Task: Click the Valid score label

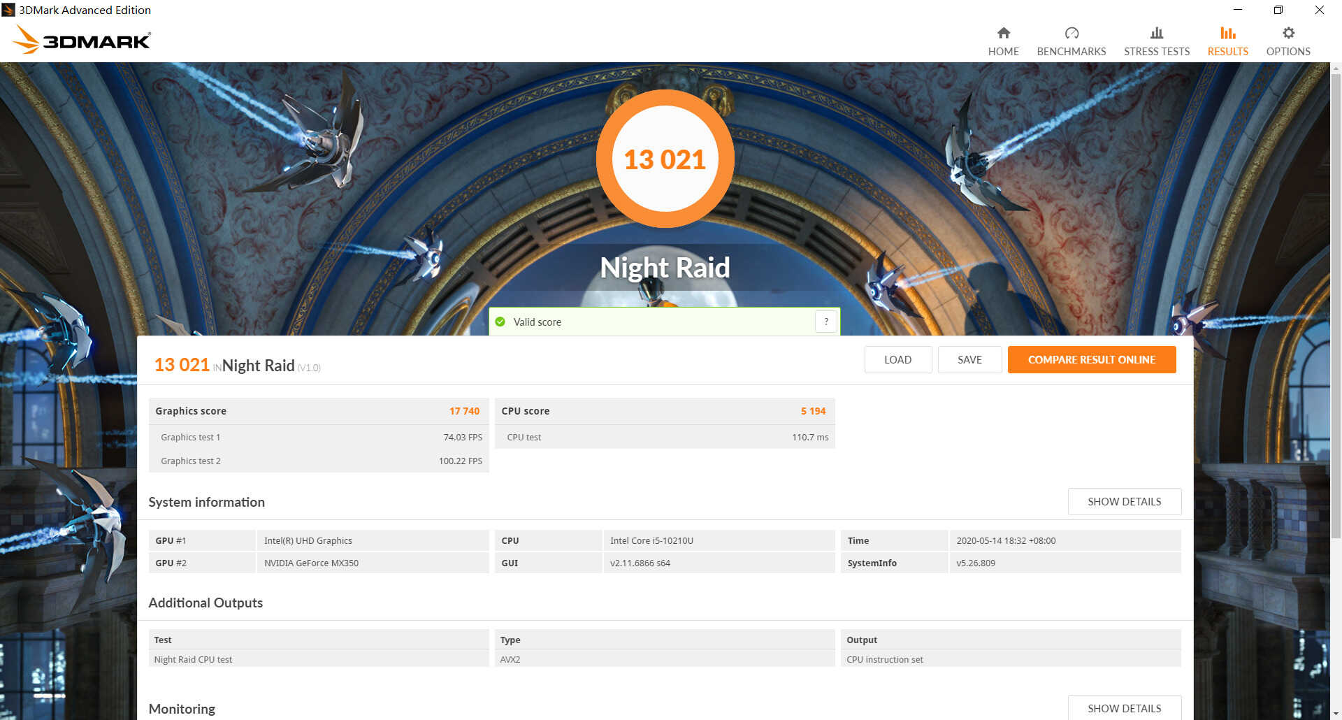Action: pos(537,322)
